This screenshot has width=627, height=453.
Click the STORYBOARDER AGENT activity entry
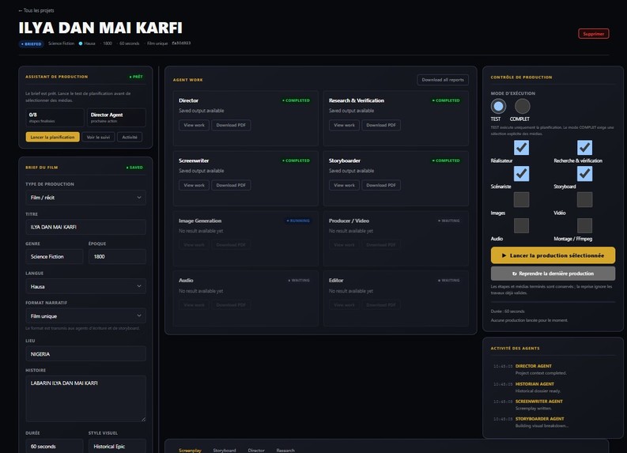click(539, 419)
